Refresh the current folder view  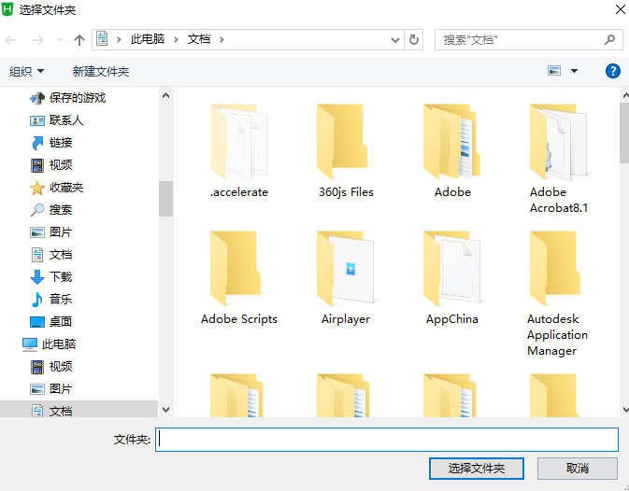(x=414, y=39)
